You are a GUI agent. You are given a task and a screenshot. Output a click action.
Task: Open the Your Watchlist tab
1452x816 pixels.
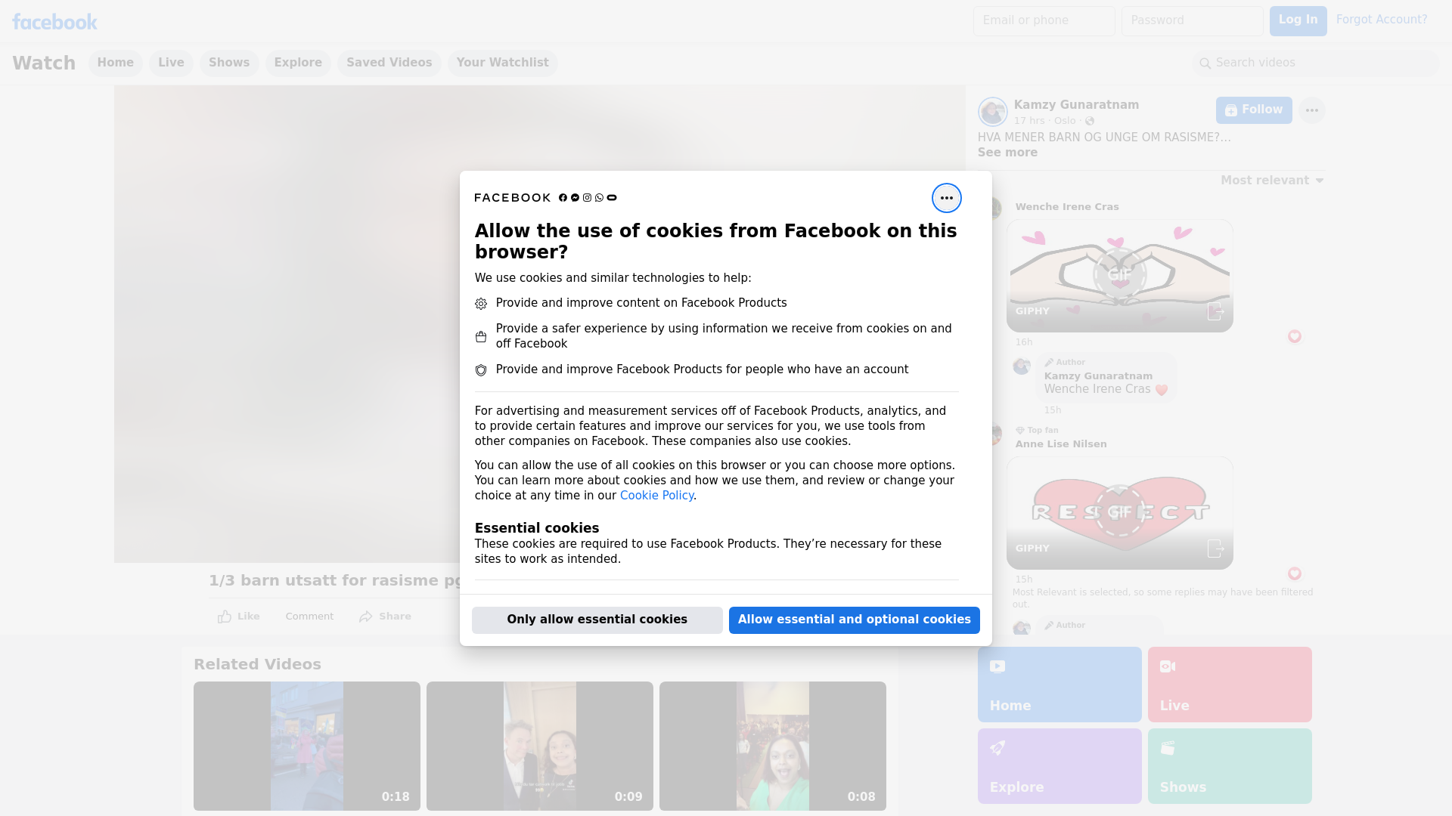[x=502, y=63]
